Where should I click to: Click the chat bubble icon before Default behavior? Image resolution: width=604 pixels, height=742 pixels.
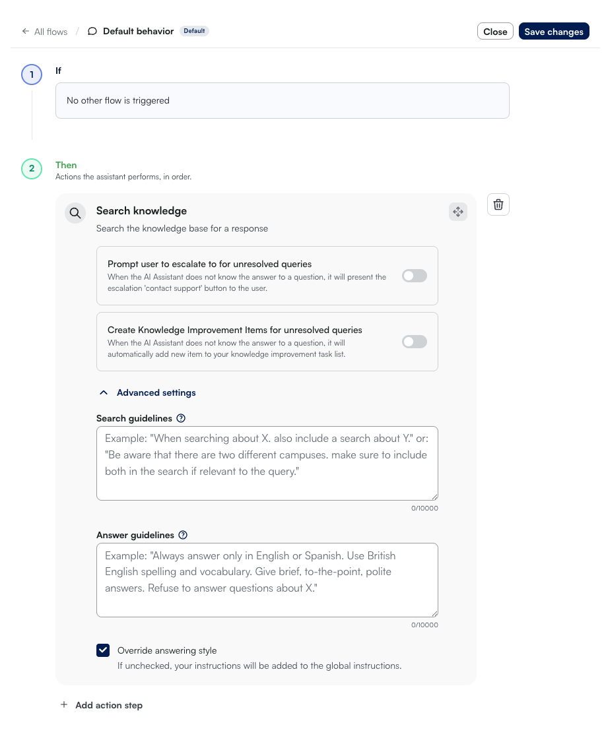pos(92,31)
